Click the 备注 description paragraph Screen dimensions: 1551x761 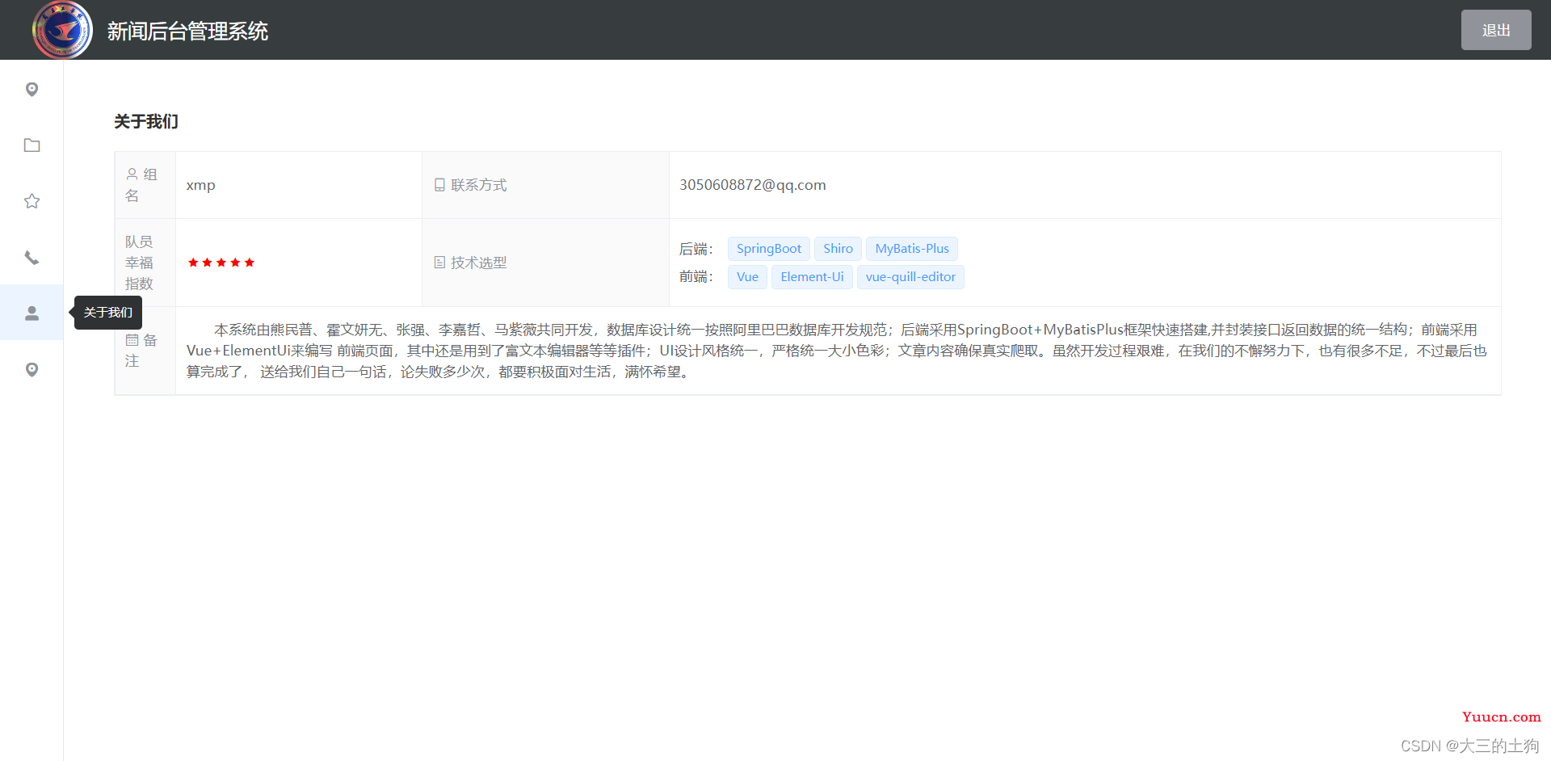pos(837,351)
